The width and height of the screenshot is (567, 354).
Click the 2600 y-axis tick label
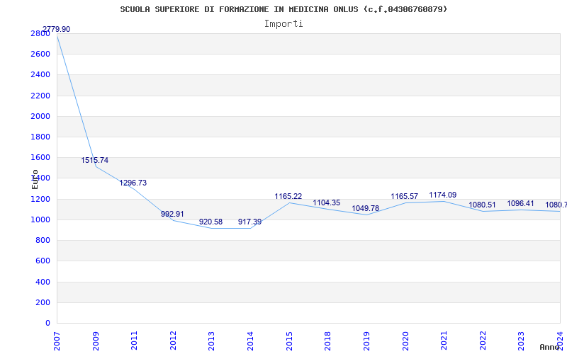coord(40,55)
